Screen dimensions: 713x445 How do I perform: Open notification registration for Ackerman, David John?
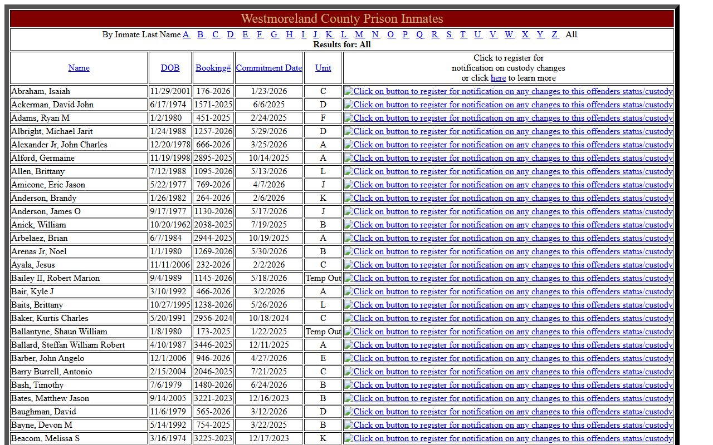click(x=508, y=105)
